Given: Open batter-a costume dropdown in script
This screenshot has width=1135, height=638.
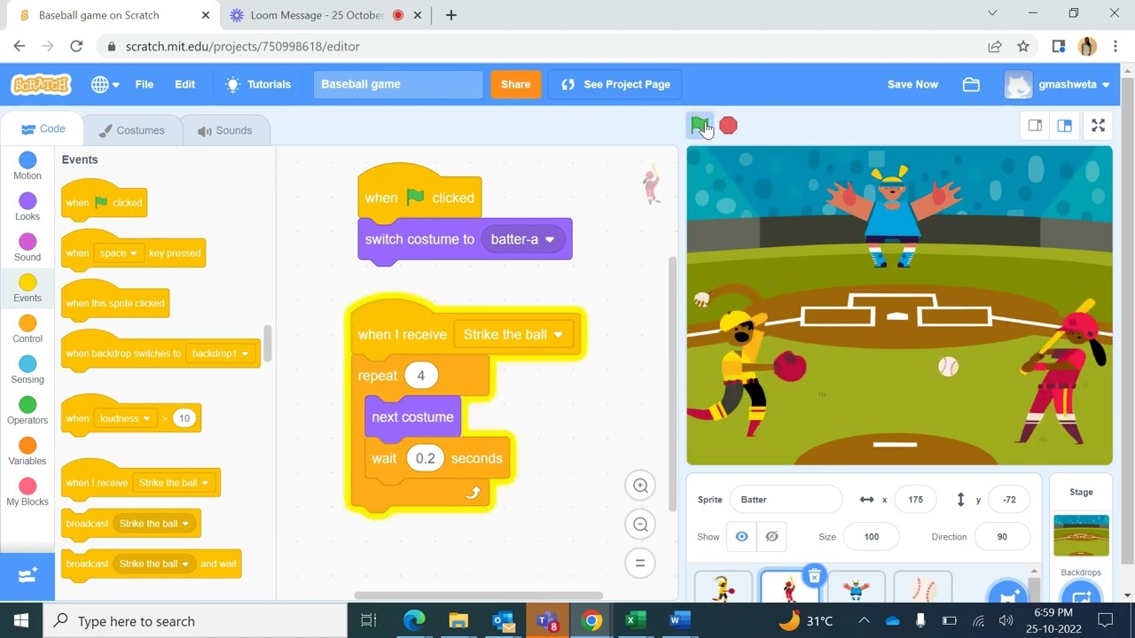Looking at the screenshot, I should 523,239.
